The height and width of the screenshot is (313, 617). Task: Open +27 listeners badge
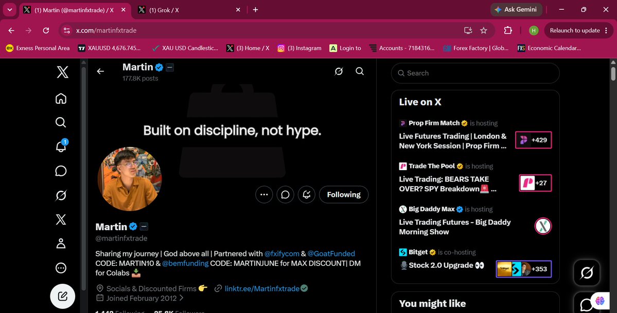click(x=535, y=183)
